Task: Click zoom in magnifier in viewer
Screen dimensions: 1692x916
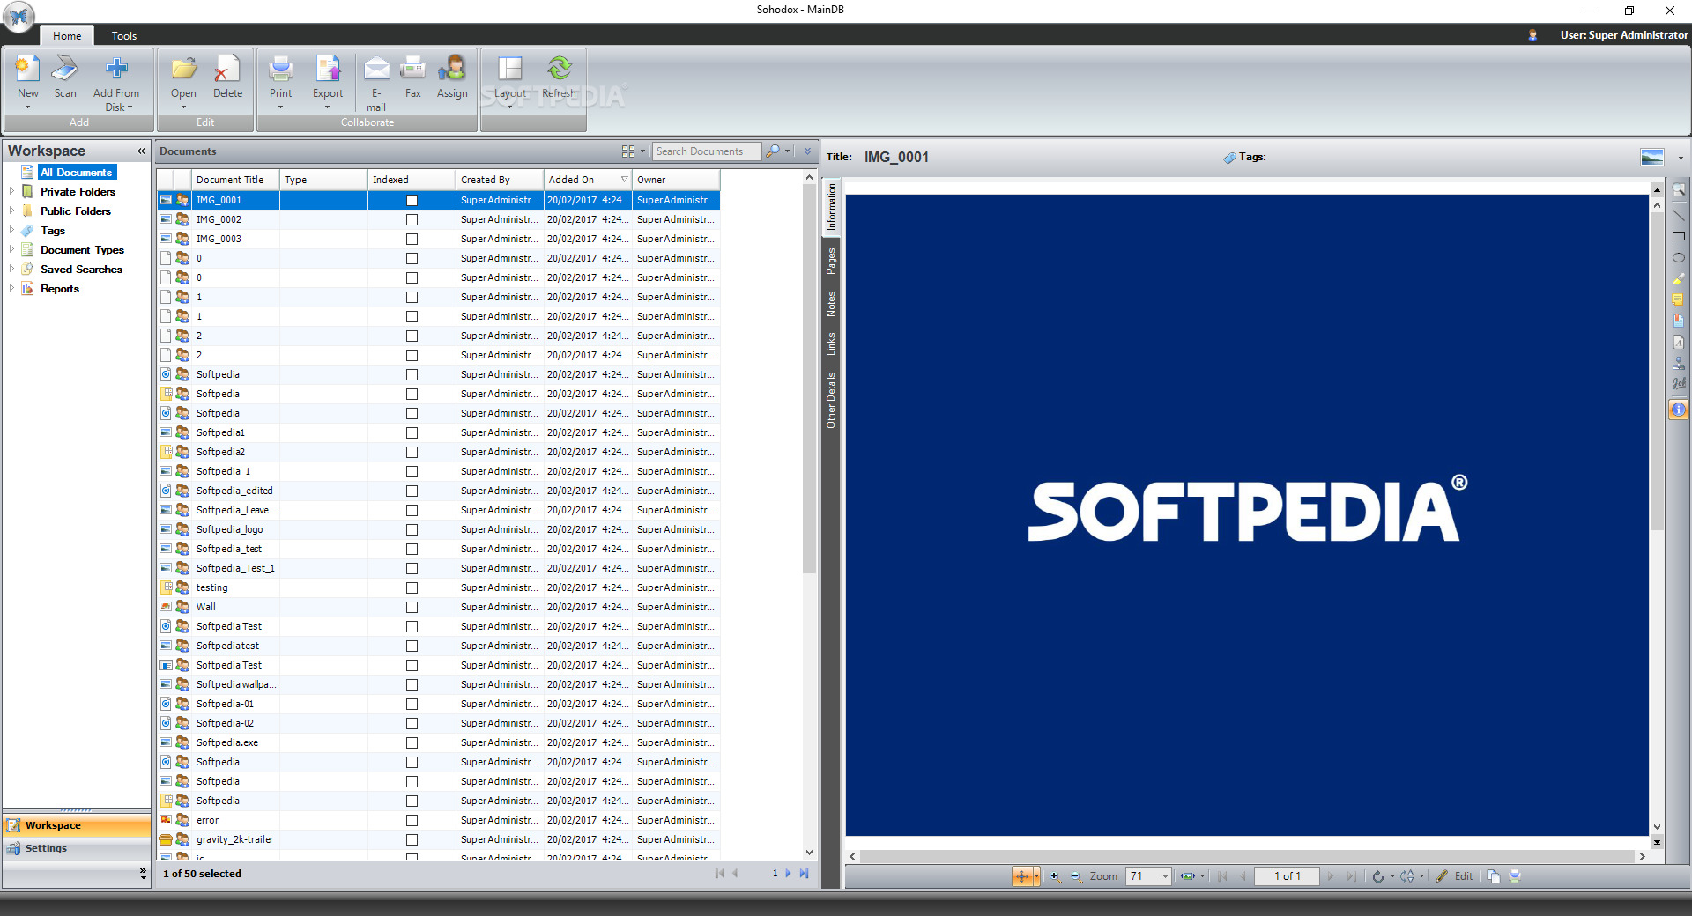Action: click(1055, 876)
